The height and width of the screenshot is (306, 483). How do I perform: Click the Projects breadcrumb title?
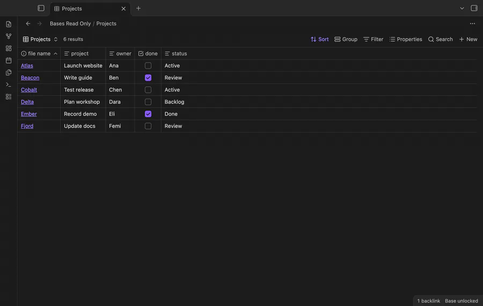click(x=106, y=24)
